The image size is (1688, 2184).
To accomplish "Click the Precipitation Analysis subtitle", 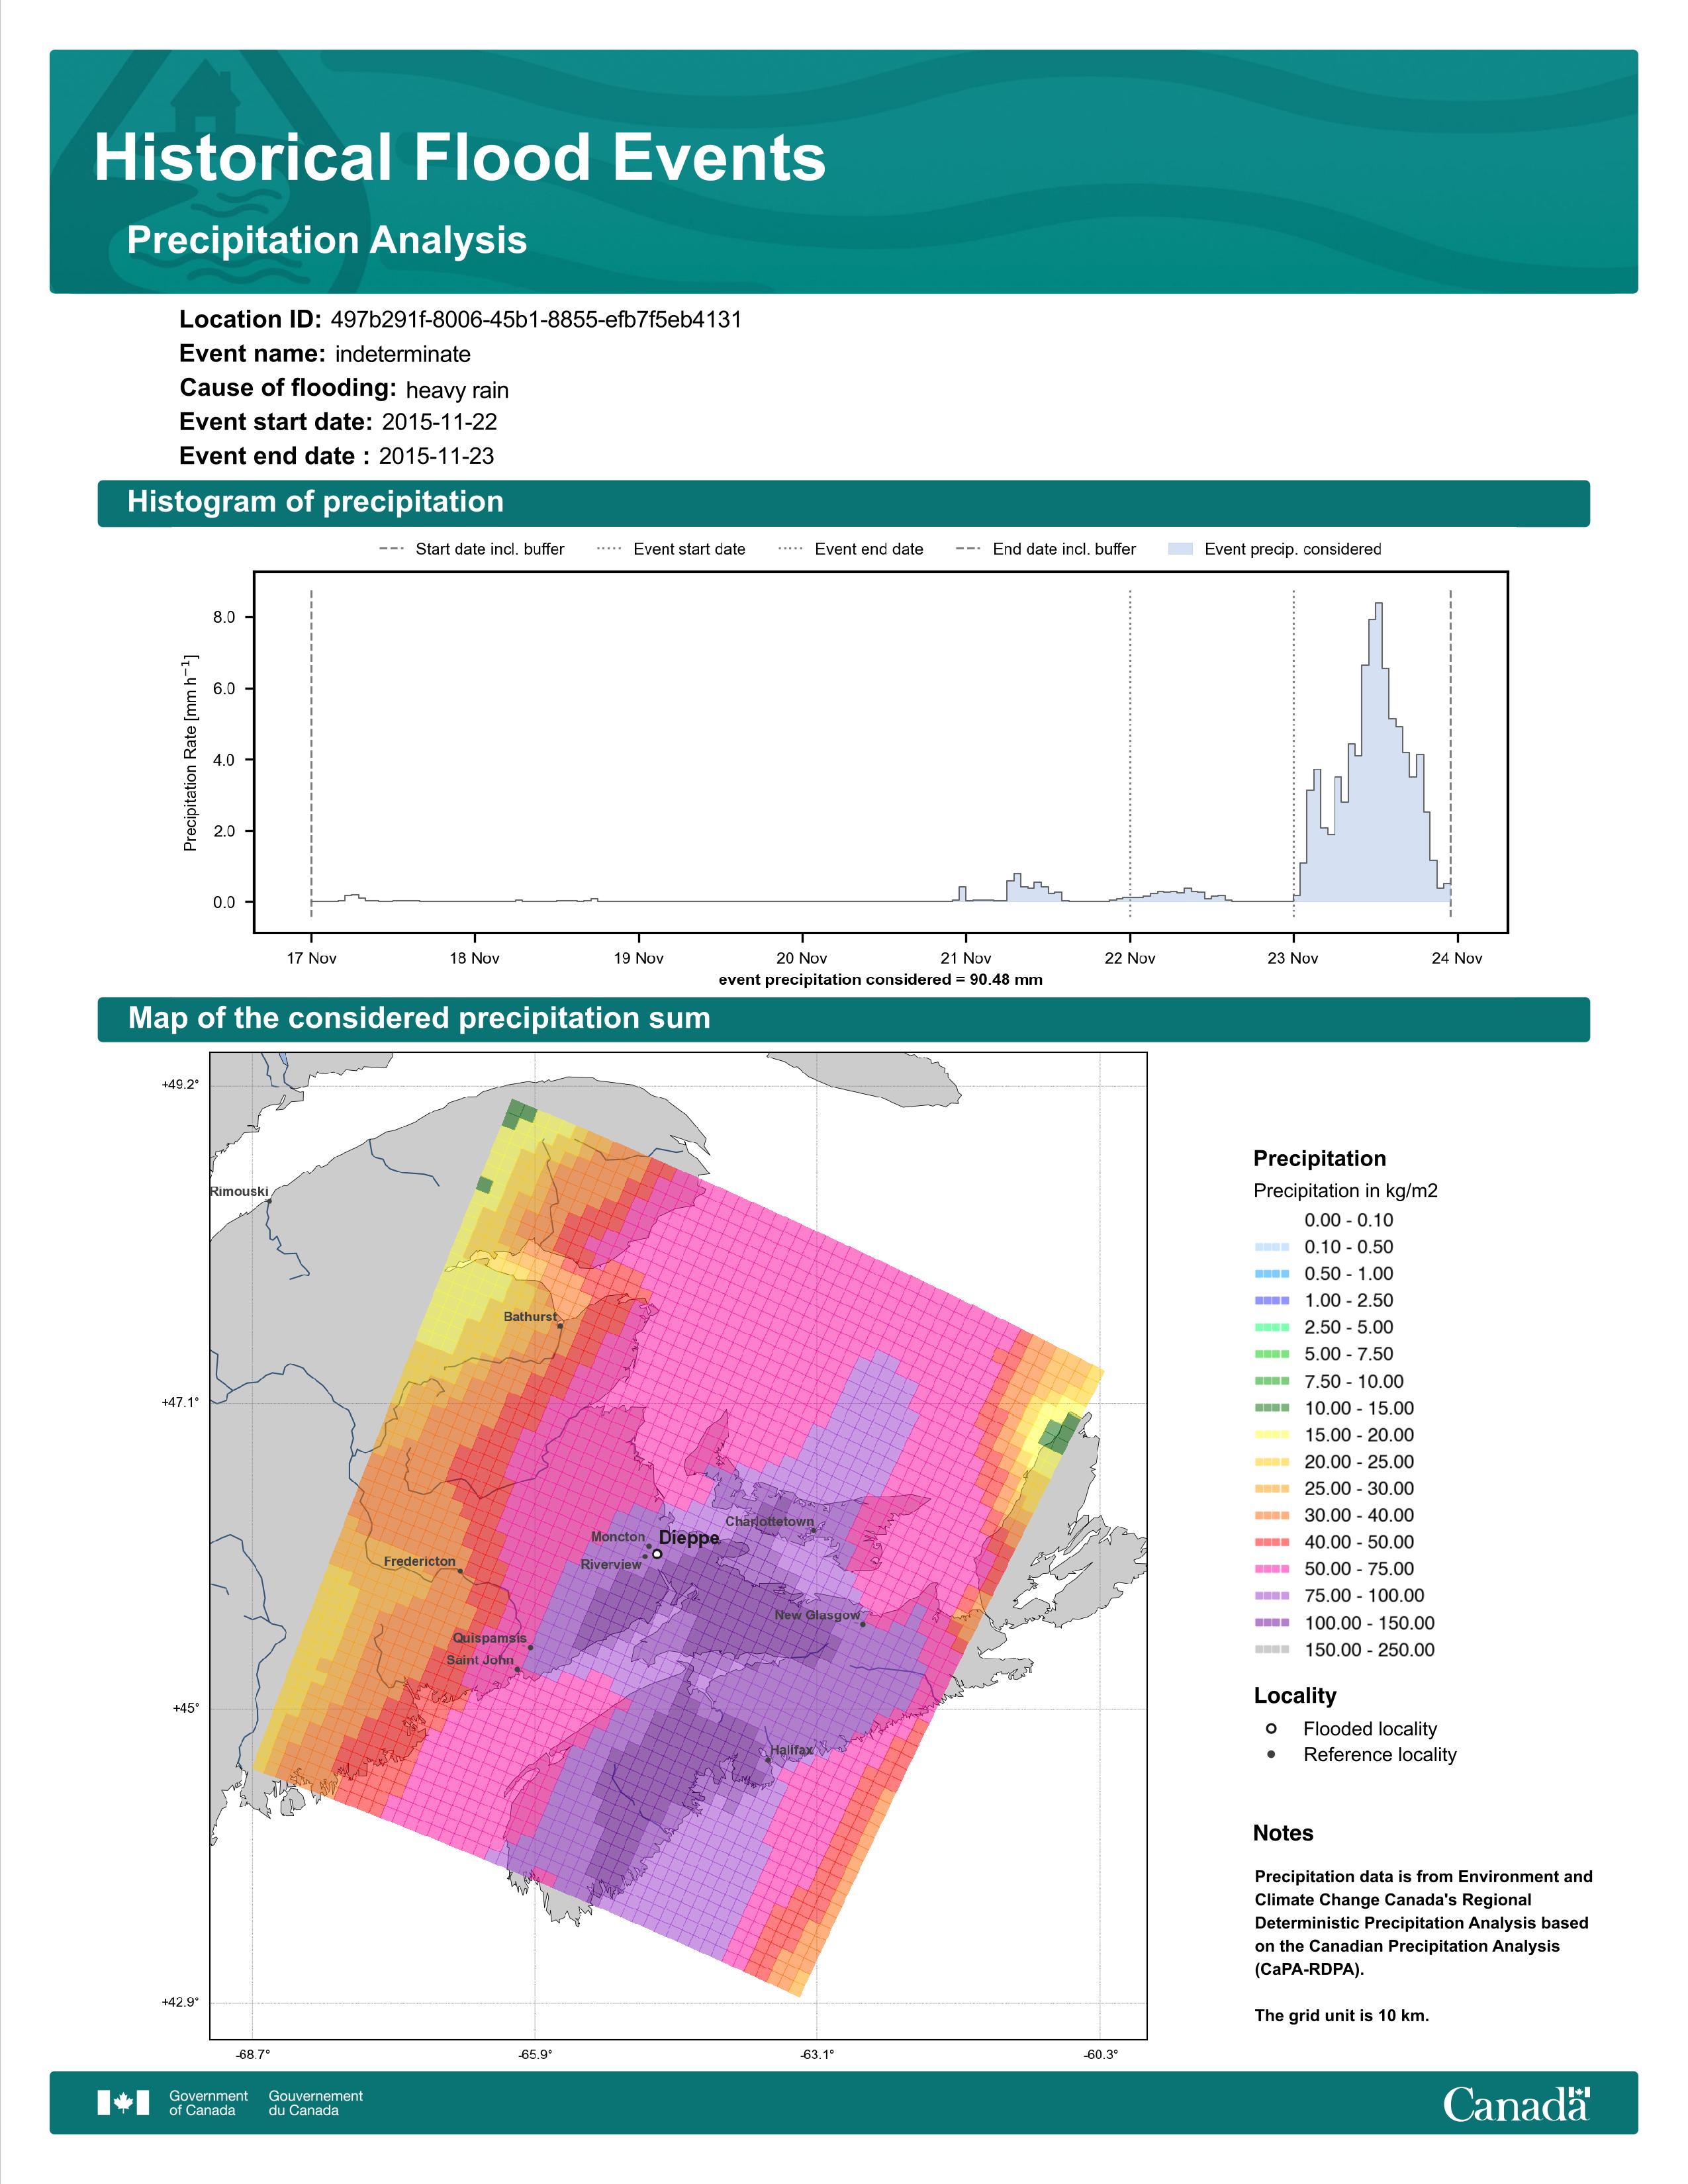I will (327, 240).
